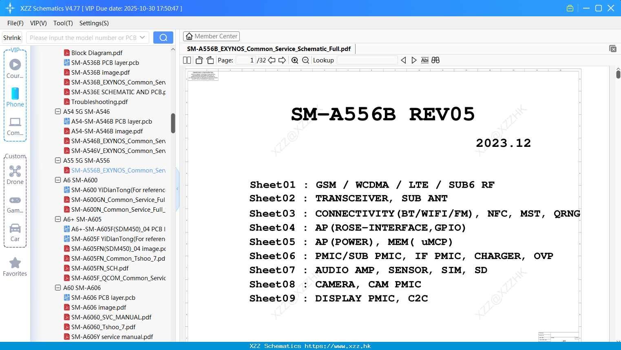Collapse the A60 SM-A606 folder
This screenshot has height=350, width=621.
[58, 288]
